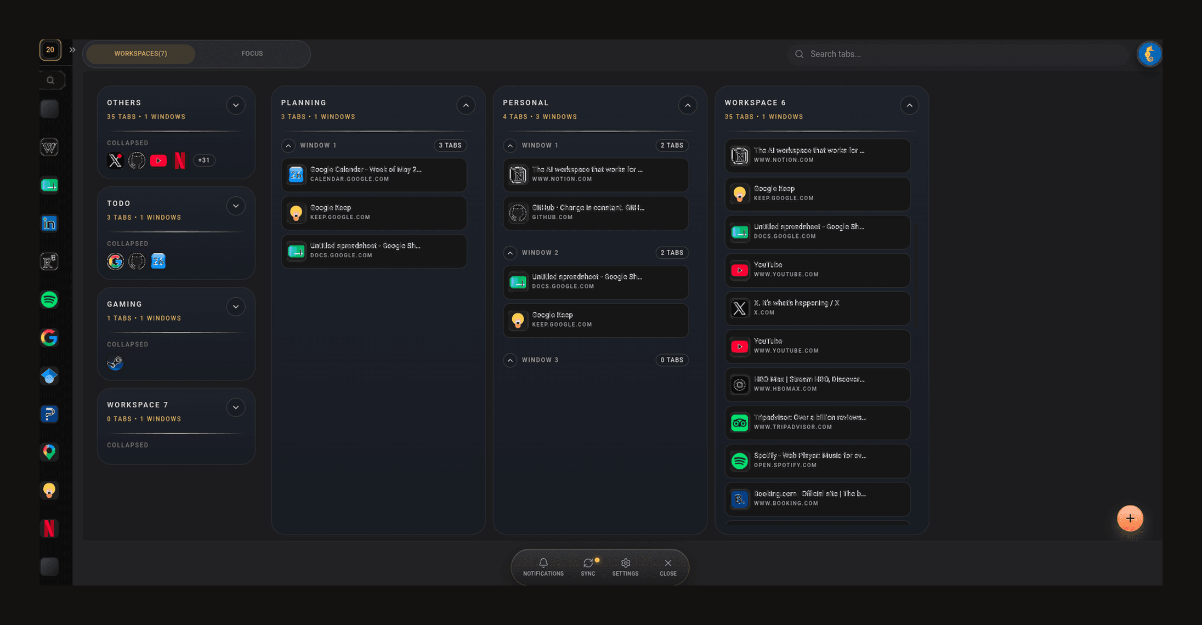Switch to the Focus tab
Image resolution: width=1202 pixels, height=625 pixels.
pyautogui.click(x=252, y=54)
